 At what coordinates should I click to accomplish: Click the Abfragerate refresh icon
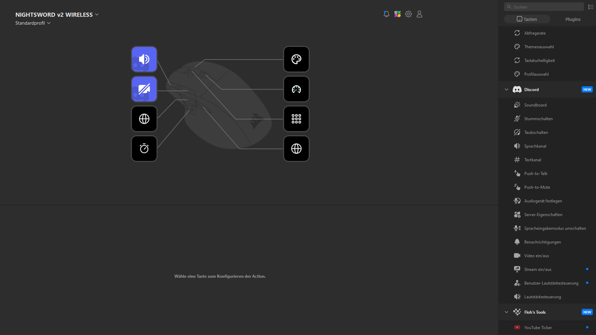coord(517,33)
